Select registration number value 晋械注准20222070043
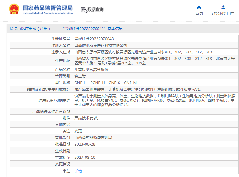 point(94,39)
